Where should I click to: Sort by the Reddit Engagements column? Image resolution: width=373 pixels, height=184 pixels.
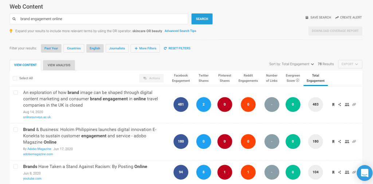click(248, 78)
